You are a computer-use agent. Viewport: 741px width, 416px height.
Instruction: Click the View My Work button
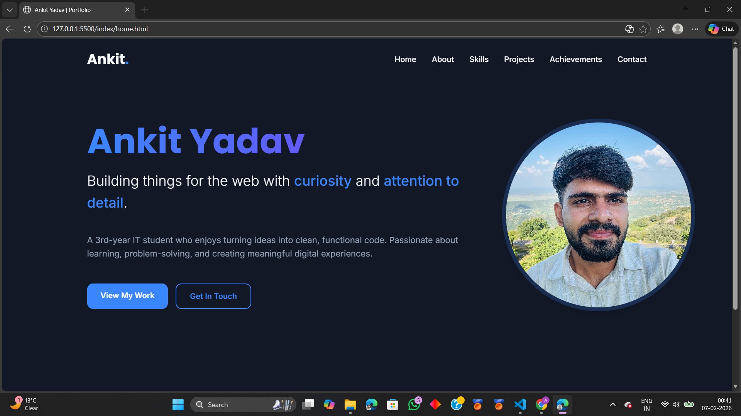coord(127,296)
